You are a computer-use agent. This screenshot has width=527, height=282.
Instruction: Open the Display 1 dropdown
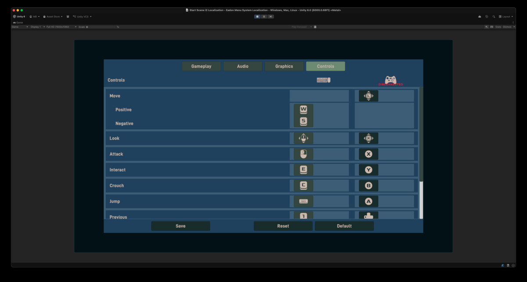pyautogui.click(x=36, y=26)
